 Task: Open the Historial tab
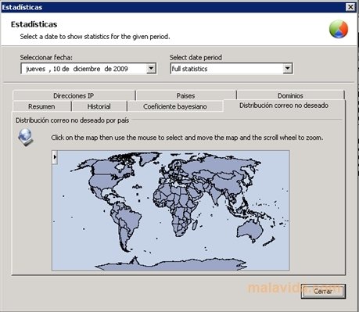[99, 106]
